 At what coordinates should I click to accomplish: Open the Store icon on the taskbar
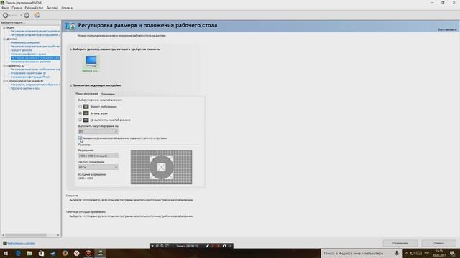tap(41, 253)
